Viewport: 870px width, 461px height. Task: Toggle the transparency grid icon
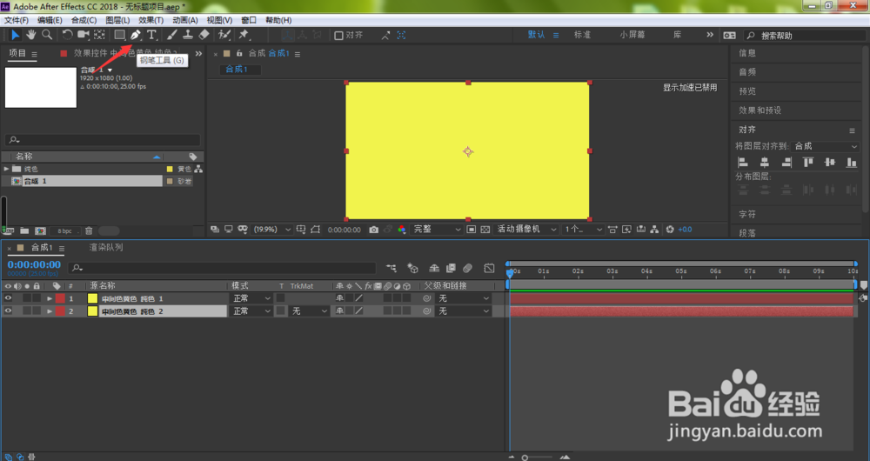[485, 230]
